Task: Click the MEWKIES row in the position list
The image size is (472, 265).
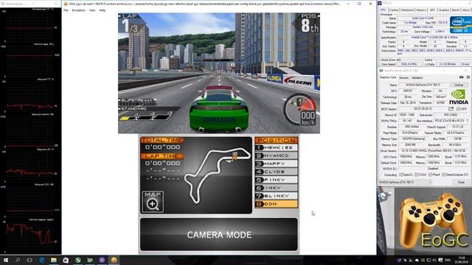Action: click(x=277, y=147)
